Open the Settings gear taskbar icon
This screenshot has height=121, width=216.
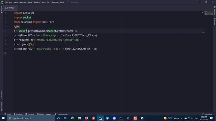pos(142,118)
